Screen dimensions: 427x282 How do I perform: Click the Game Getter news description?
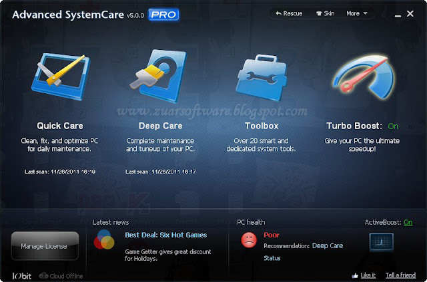point(167,255)
